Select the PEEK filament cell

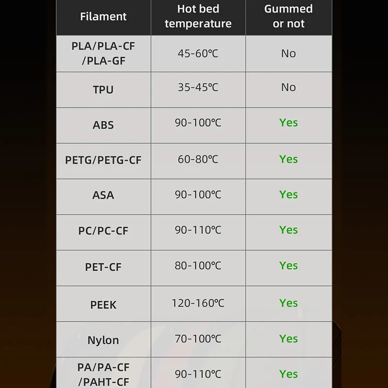pyautogui.click(x=103, y=305)
